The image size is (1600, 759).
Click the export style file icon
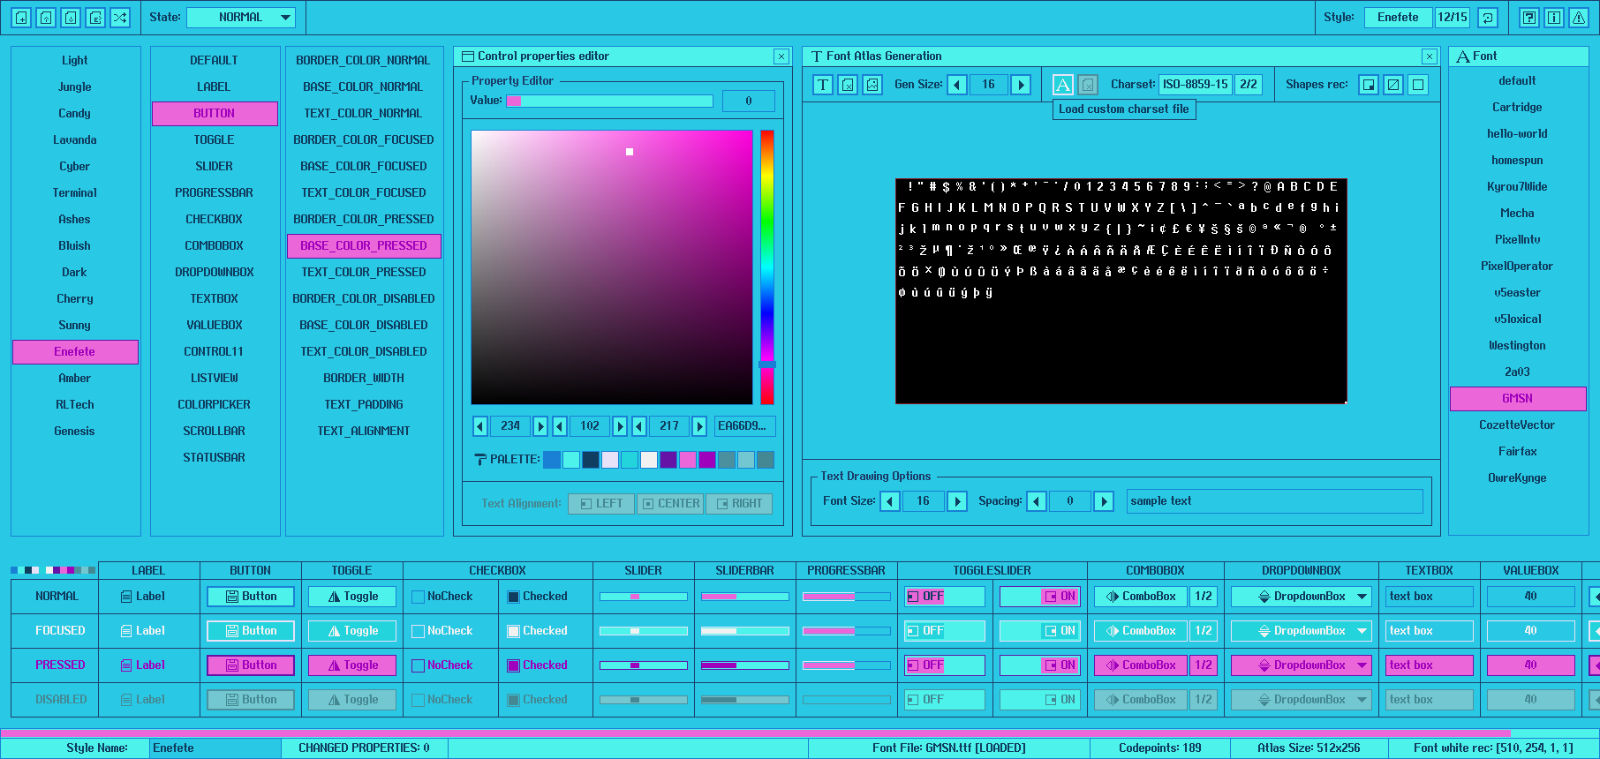click(95, 18)
